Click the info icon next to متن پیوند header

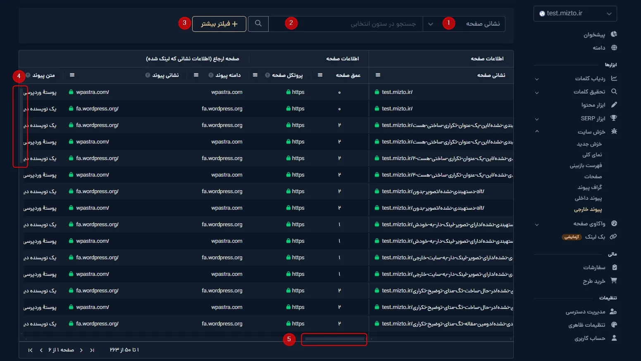coord(28,75)
